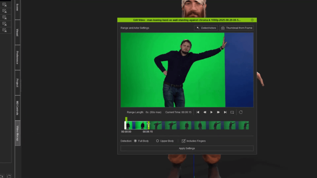This screenshot has width=317, height=178.
Task: Click the 00:00:00 range start timestamp
Action: coord(126,132)
